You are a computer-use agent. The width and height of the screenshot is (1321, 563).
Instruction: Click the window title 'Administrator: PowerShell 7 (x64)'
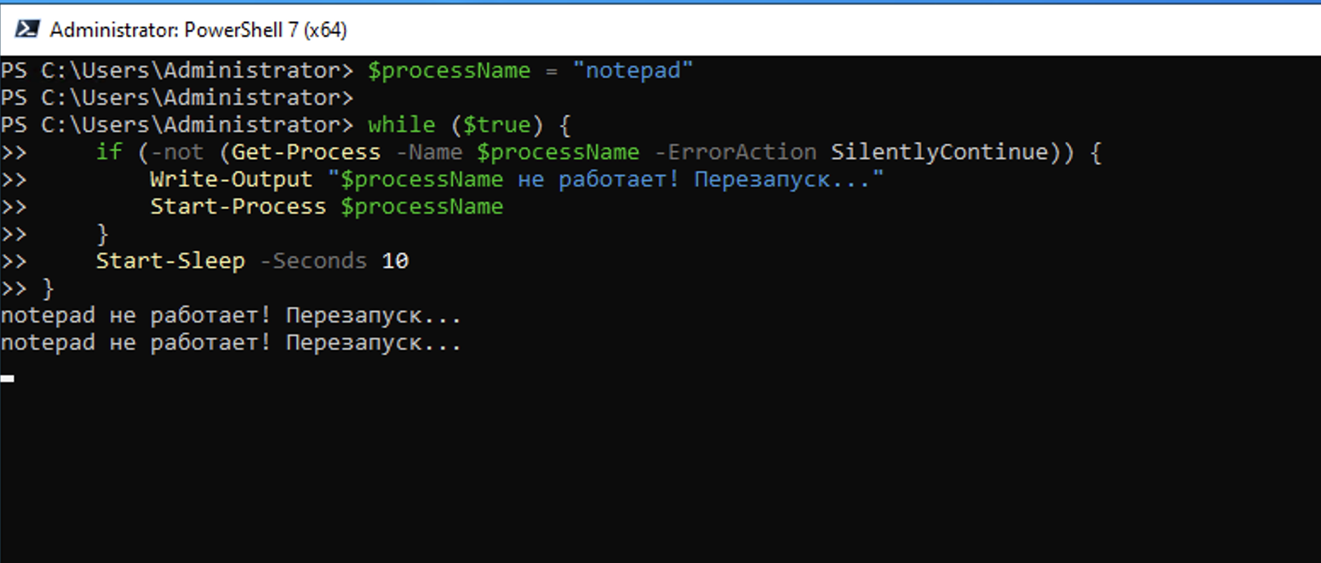tap(198, 30)
